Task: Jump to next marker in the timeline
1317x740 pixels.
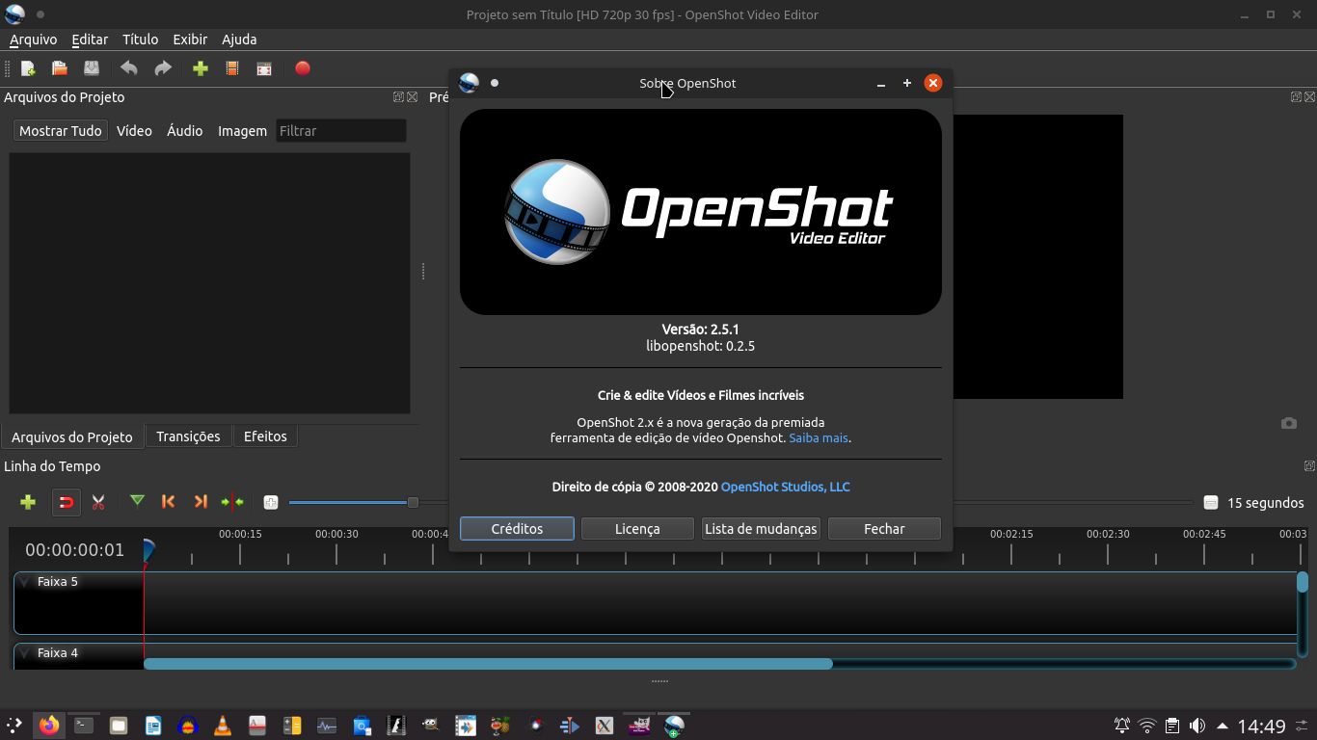Action: 201,502
